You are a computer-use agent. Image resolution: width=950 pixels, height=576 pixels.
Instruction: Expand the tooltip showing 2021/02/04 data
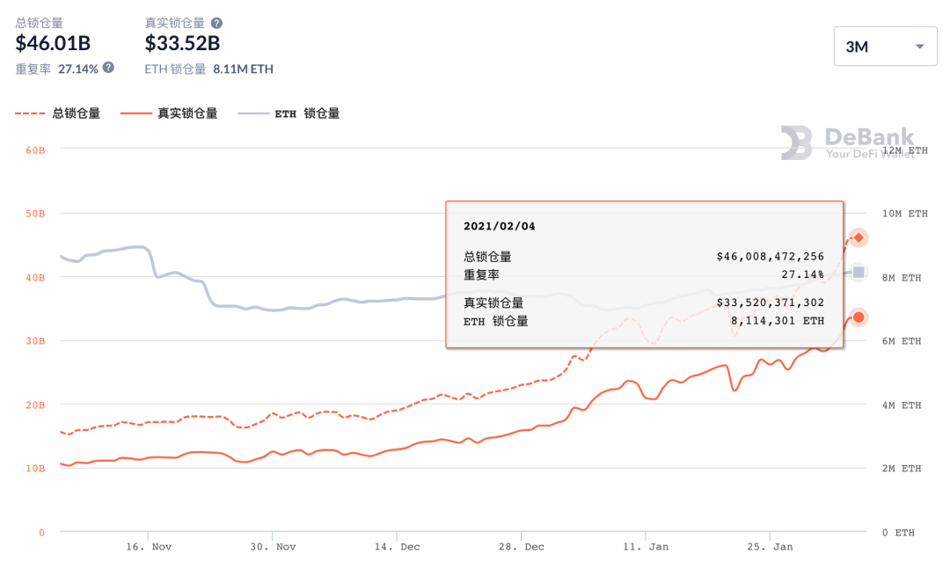pos(645,273)
